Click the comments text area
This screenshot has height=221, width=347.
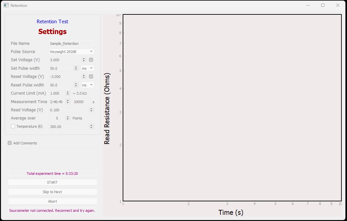click(52, 158)
